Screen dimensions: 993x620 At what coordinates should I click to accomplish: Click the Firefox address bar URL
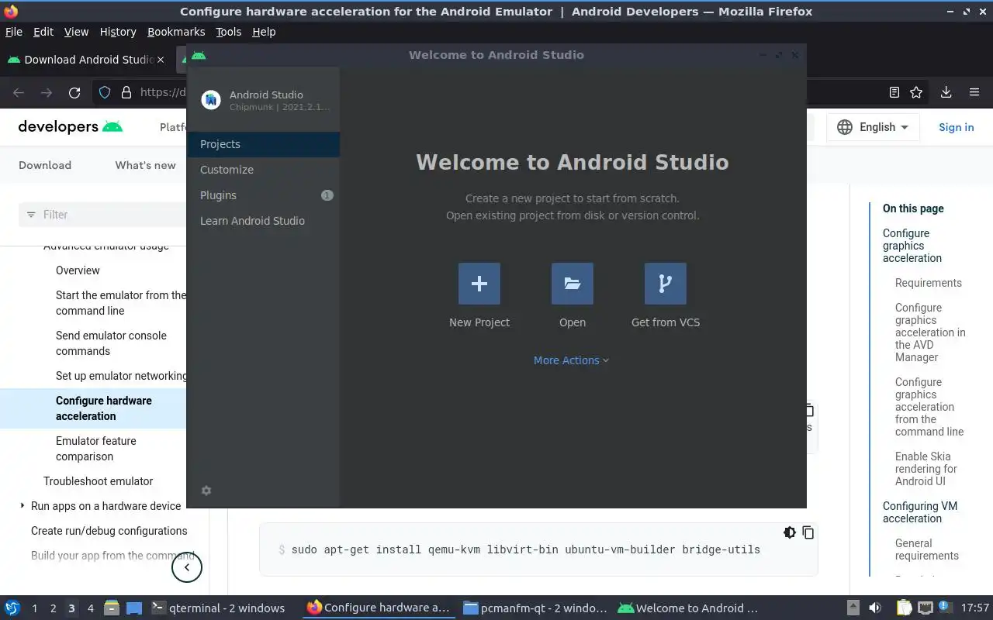(x=162, y=92)
